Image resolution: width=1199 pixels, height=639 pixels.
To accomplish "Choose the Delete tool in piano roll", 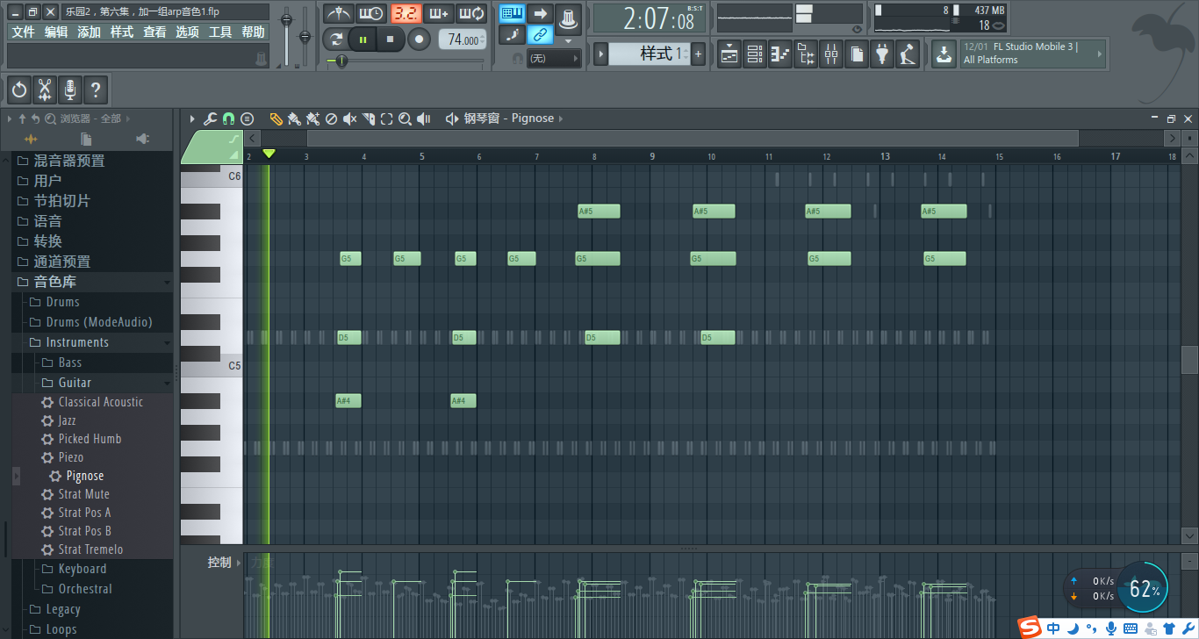I will (331, 118).
